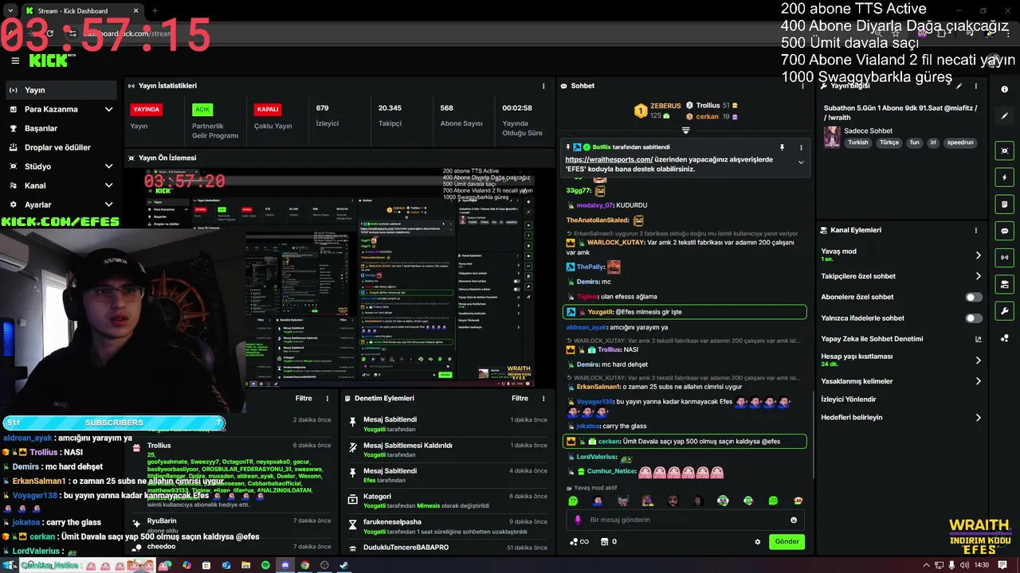Expand Ayarlar sidebar section

(108, 205)
